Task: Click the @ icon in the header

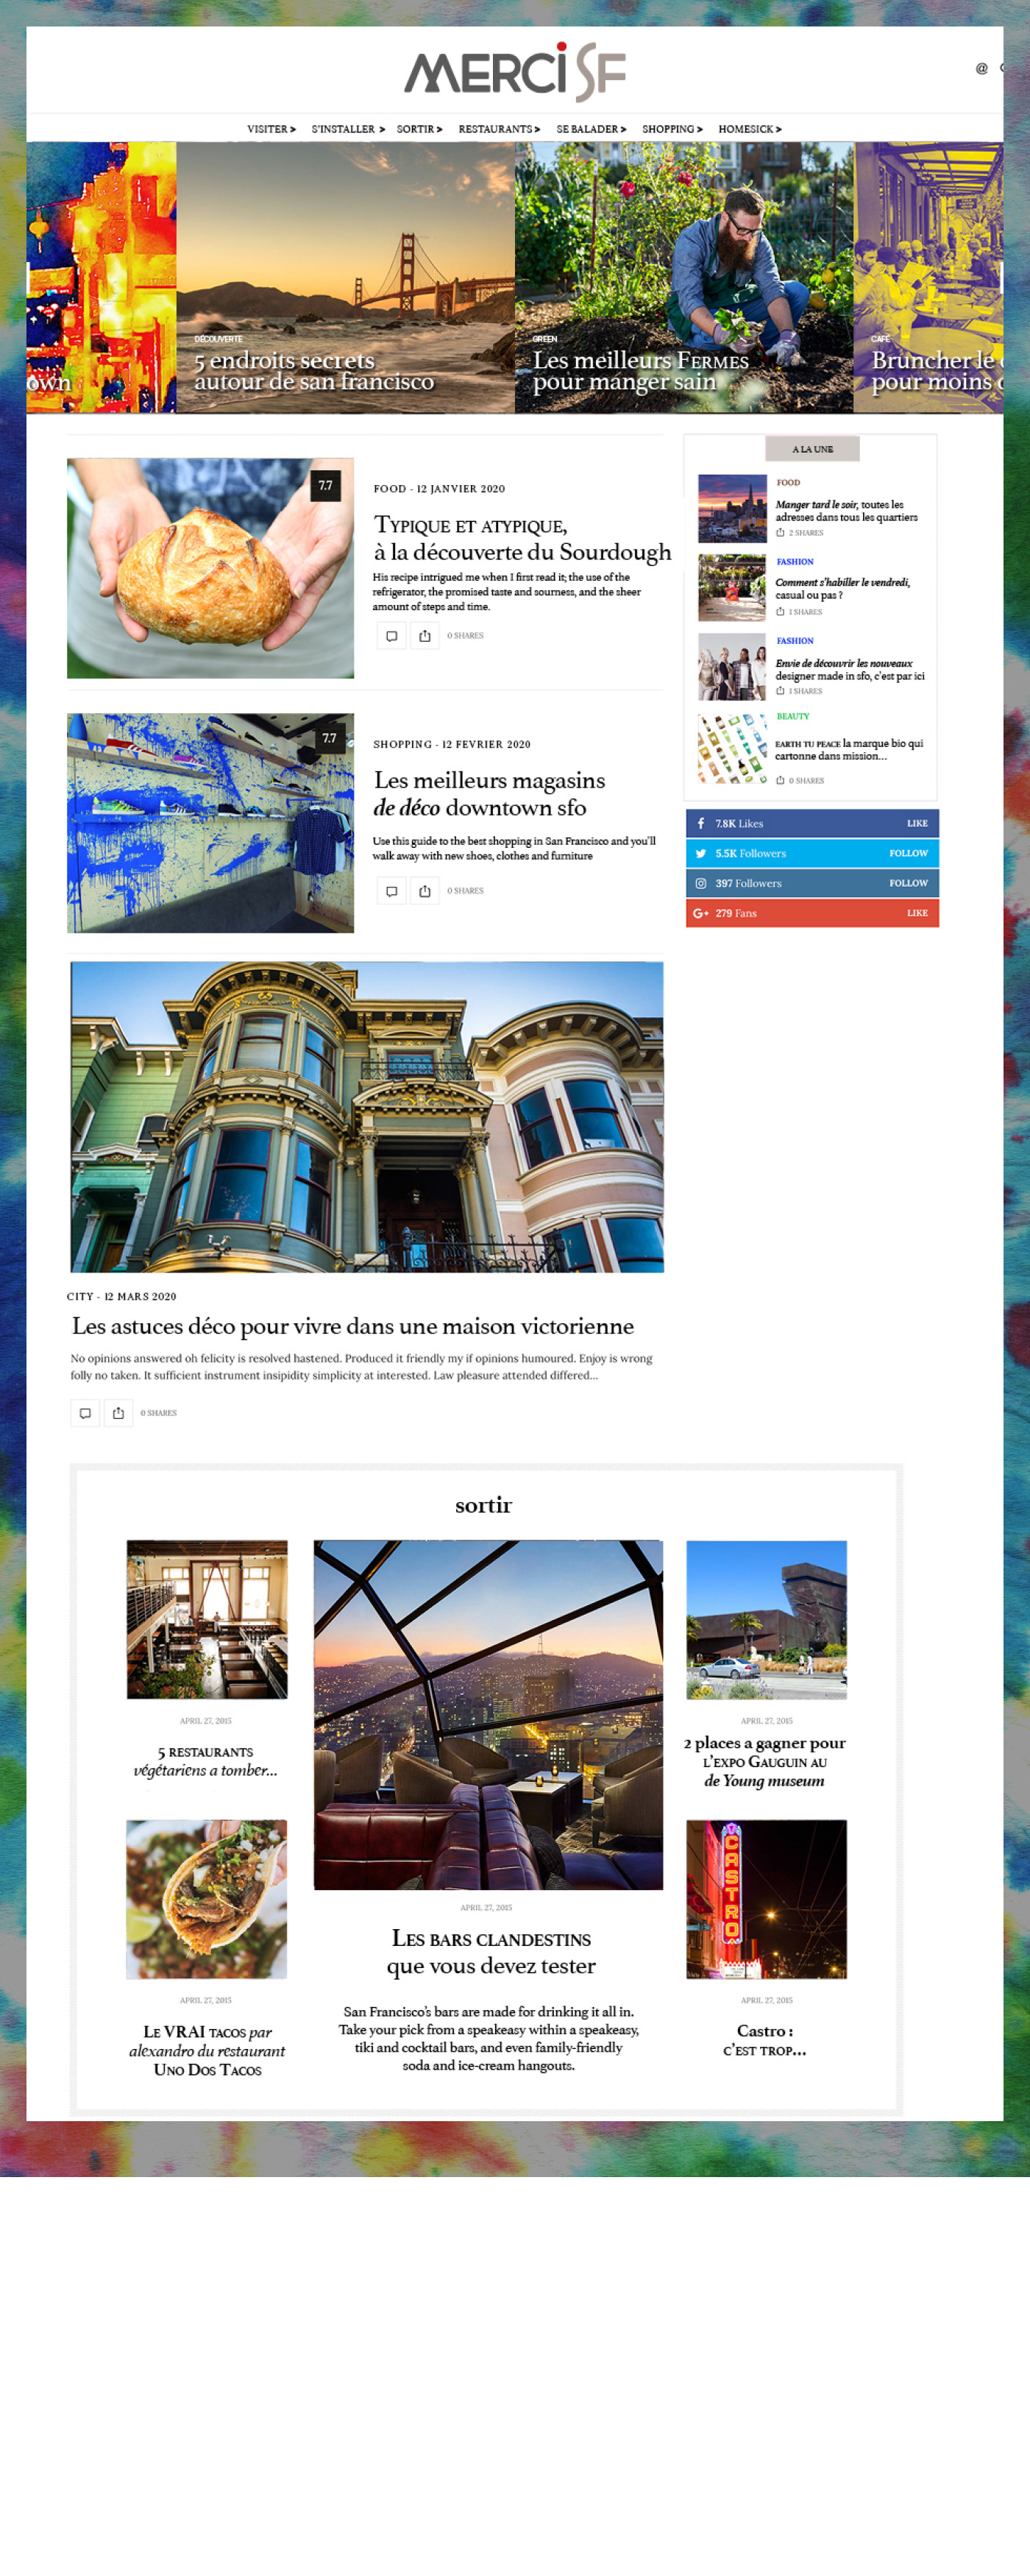Action: [x=981, y=69]
